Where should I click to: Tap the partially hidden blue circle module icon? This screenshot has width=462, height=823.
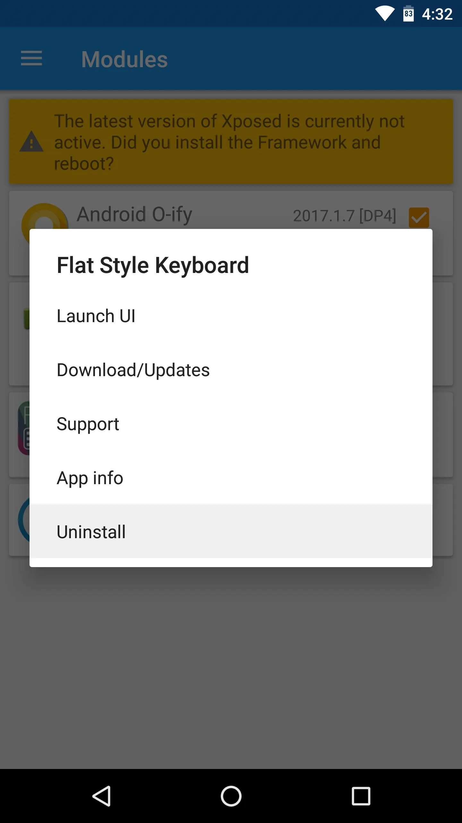point(24,520)
